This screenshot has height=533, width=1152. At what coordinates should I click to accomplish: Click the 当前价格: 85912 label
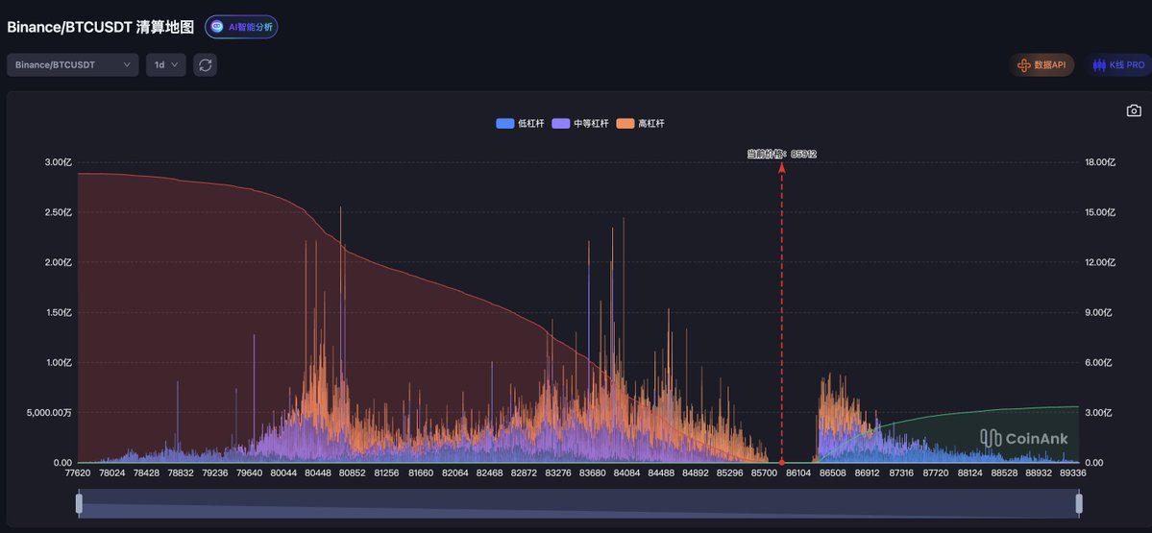tap(782, 155)
